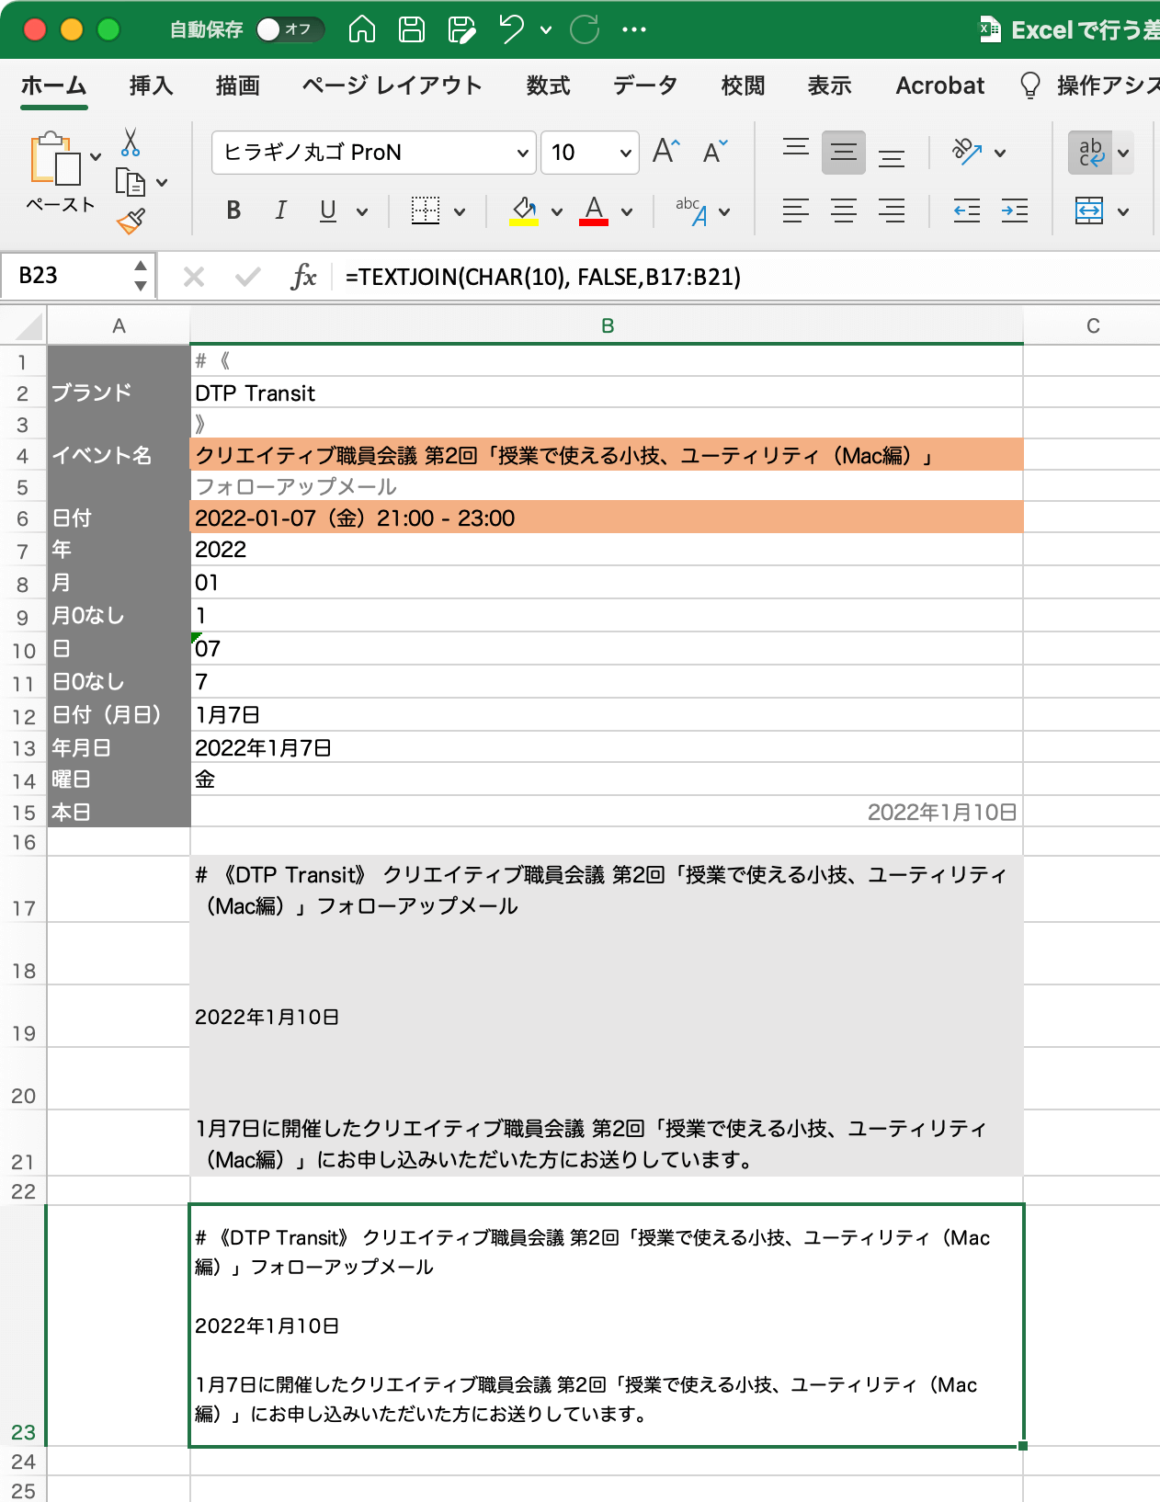
Task: Click the Name Box showing B23
Action: click(78, 275)
